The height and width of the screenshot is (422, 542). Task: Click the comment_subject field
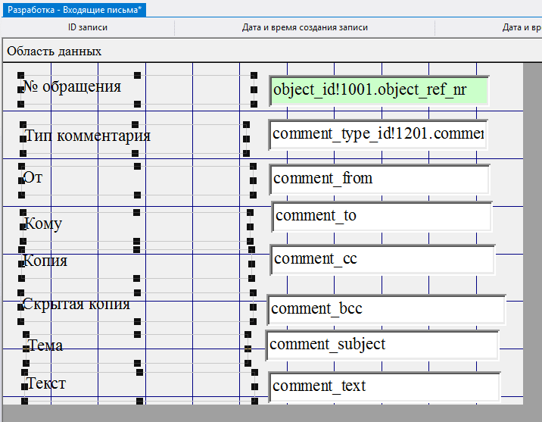[382, 345]
